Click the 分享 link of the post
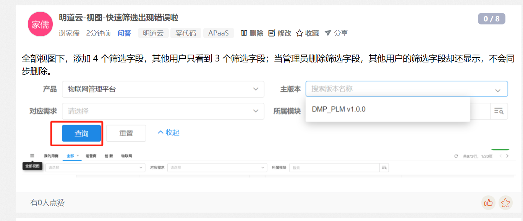This screenshot has height=221, width=523. [x=341, y=33]
